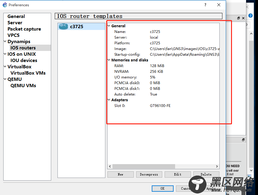Float the upper dock panel in background window
Viewport: 258px width, 195px height.
point(239,18)
